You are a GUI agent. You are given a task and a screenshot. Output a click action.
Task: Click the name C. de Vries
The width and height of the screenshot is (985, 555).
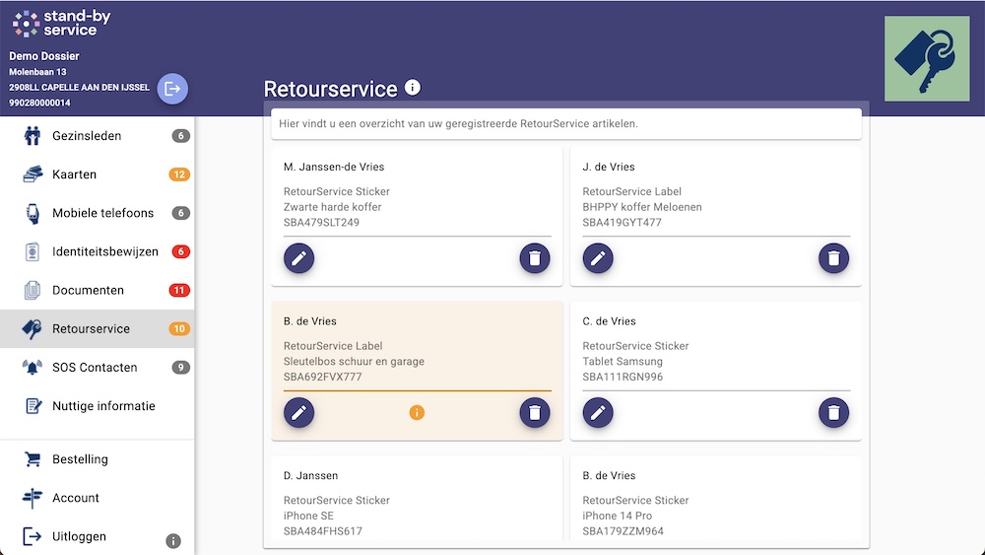click(609, 321)
